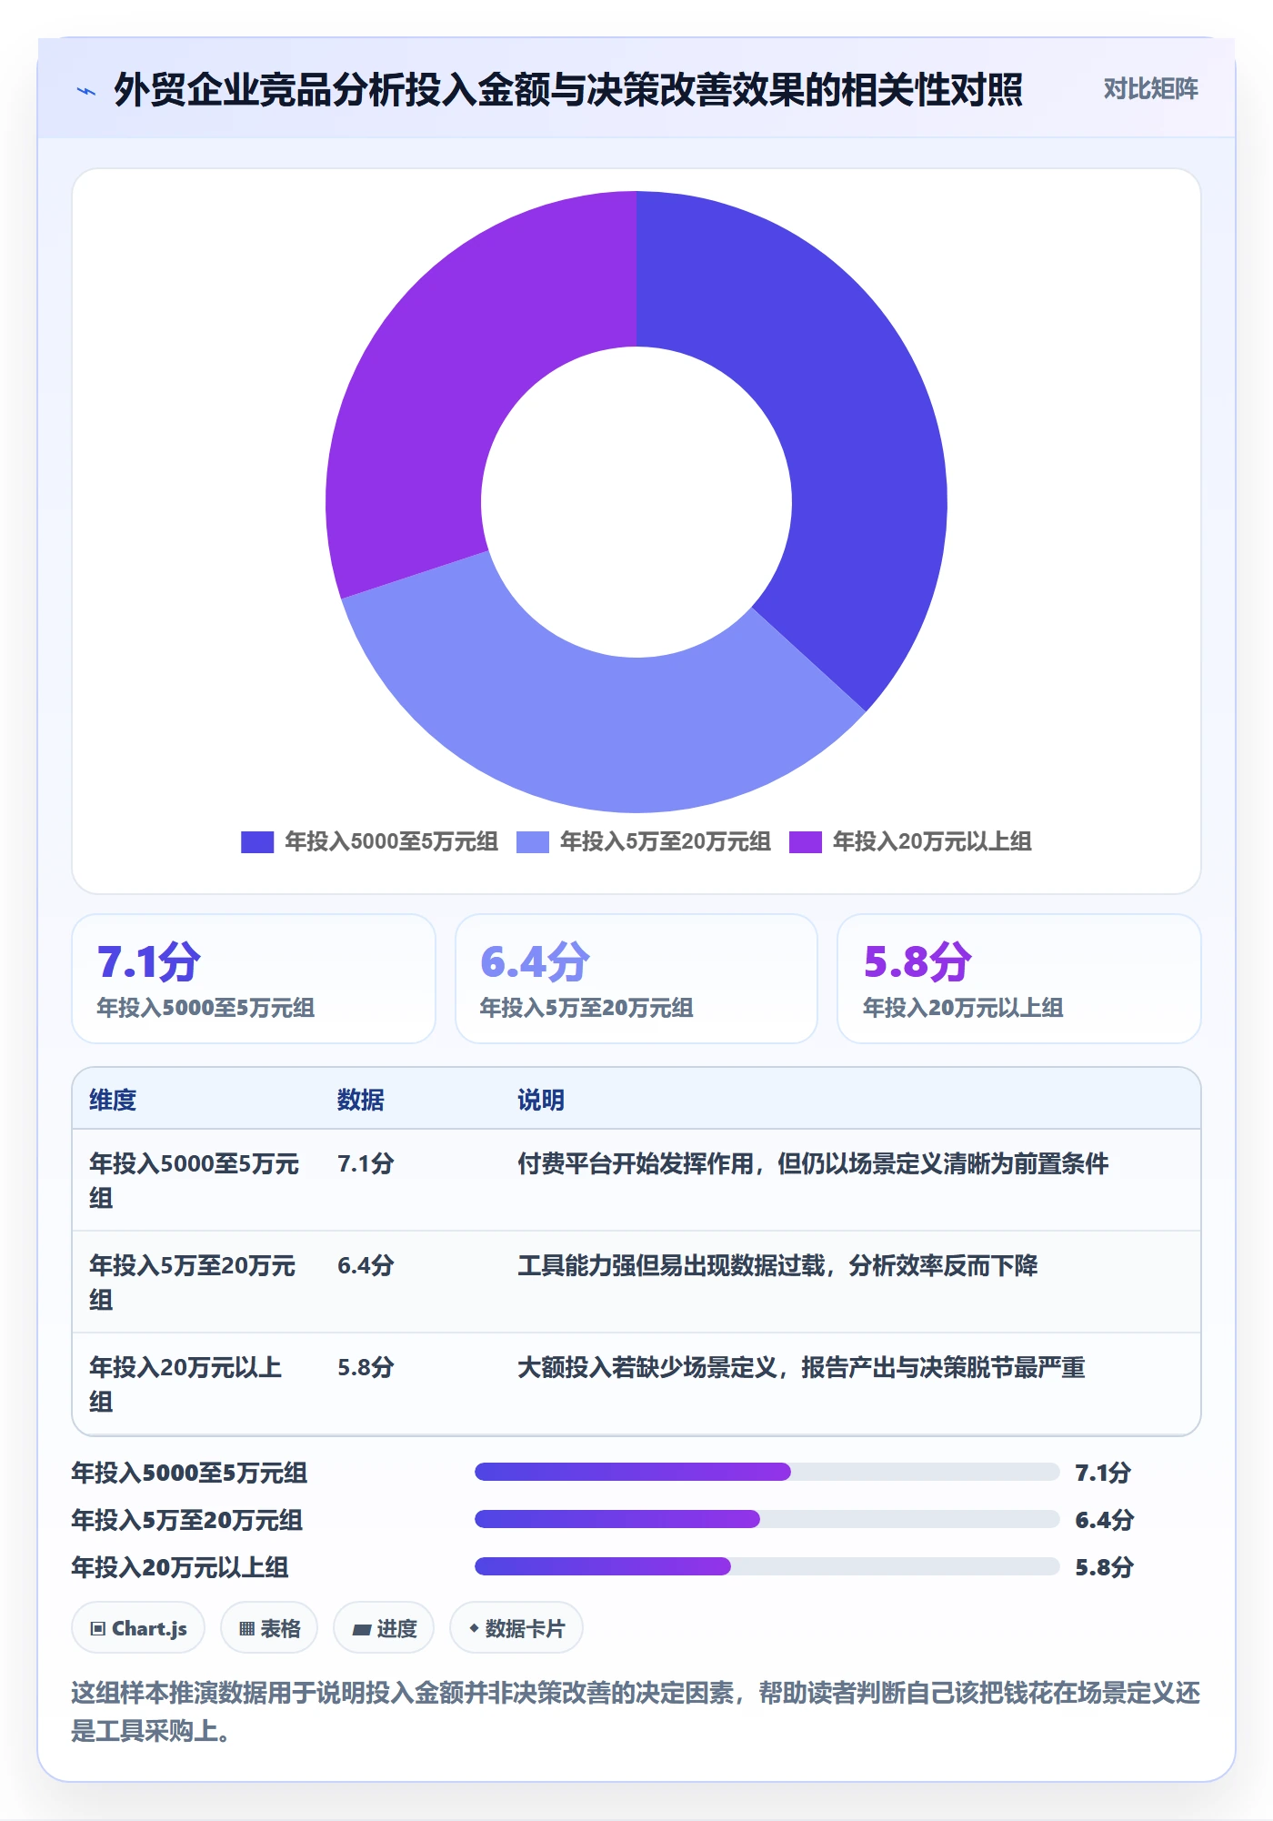1273x1821 pixels.
Task: Click the 5.8分 table data cell
Action: coord(366,1368)
